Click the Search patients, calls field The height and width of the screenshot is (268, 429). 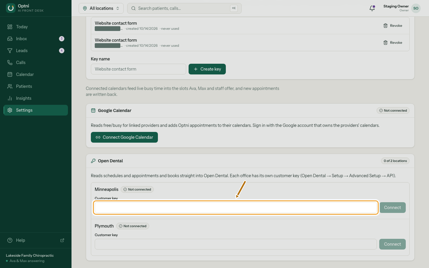[184, 8]
